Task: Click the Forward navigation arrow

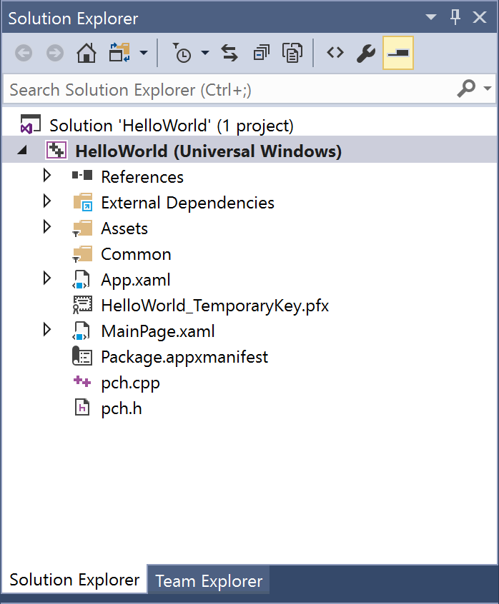Action: (54, 53)
